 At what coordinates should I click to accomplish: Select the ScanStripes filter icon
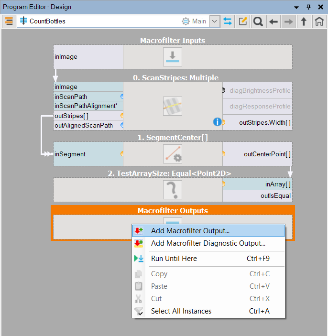(x=172, y=106)
